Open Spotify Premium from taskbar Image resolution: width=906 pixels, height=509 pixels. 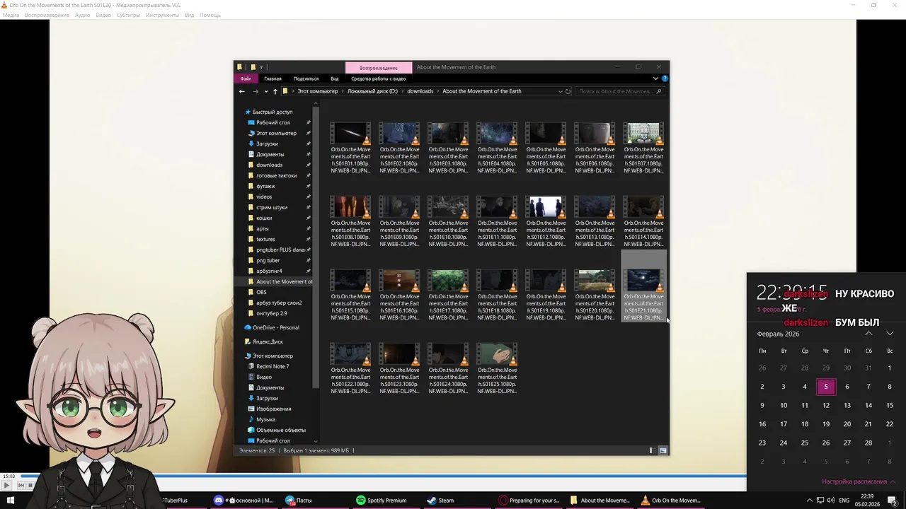click(x=381, y=501)
